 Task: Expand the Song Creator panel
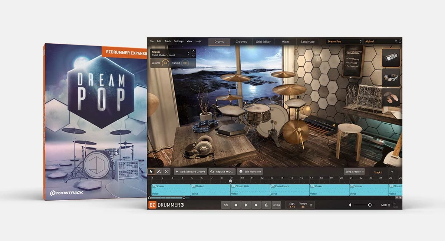click(354, 171)
